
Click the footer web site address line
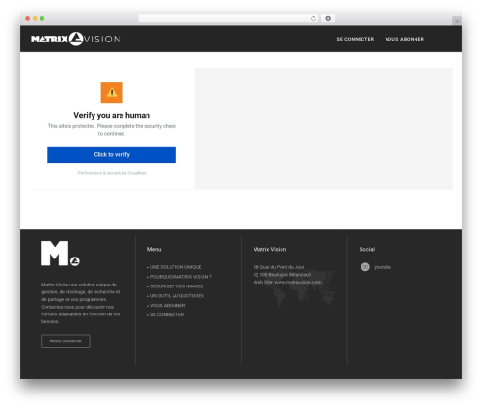pyautogui.click(x=287, y=282)
